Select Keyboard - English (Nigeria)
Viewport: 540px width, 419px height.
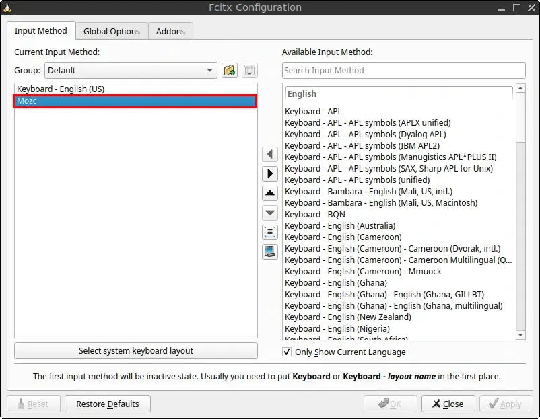tap(399, 328)
